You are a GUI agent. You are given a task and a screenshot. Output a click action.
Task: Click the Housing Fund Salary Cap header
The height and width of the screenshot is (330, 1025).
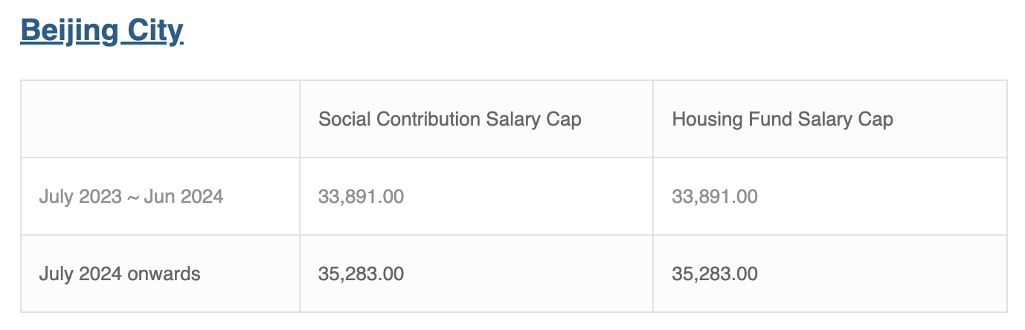tap(783, 119)
